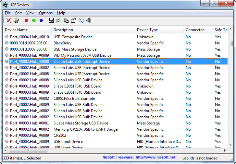
Task: Open the Options menu
Action: pyautogui.click(x=46, y=13)
